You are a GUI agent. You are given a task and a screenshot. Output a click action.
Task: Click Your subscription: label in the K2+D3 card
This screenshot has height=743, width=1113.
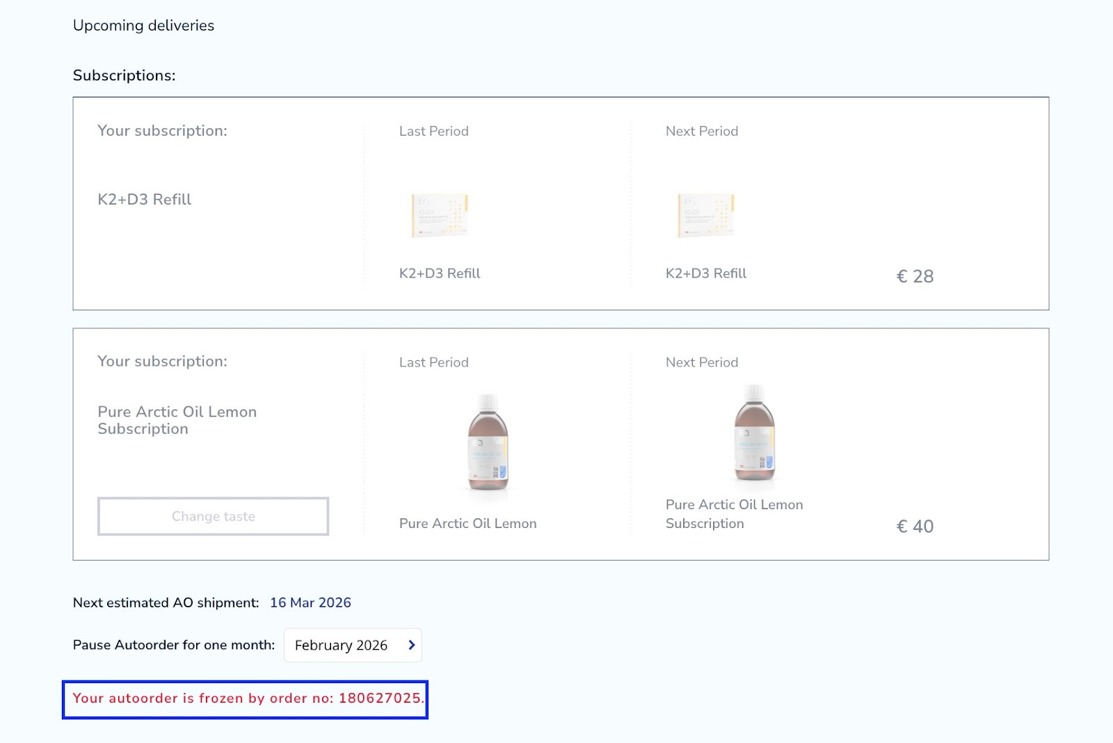click(x=162, y=131)
